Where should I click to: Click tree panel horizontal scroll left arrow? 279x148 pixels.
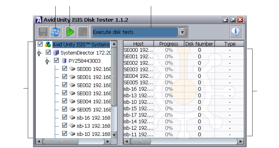pyautogui.click(x=38, y=142)
